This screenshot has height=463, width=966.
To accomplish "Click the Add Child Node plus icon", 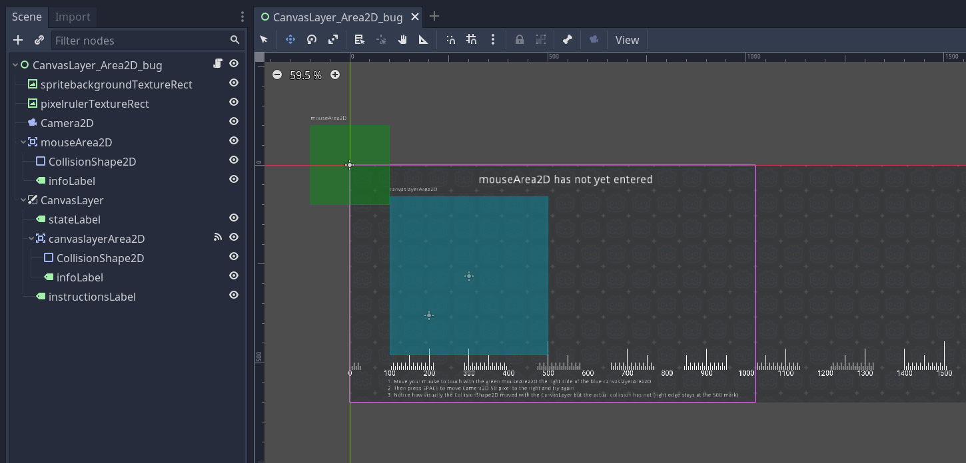I will [17, 40].
